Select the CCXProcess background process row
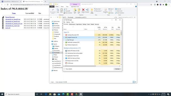171x96 pixels. [x=92, y=63]
